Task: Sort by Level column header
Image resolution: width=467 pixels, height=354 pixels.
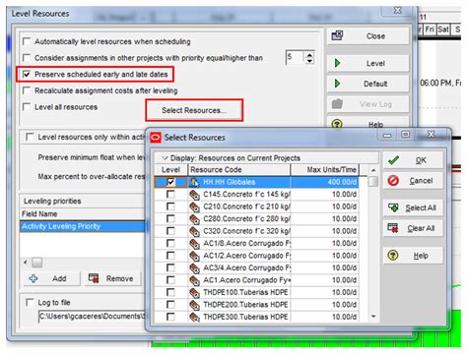Action: (x=170, y=170)
